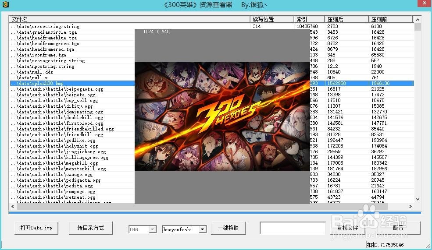Select the headframegreen.tga file row

[x=211, y=43]
